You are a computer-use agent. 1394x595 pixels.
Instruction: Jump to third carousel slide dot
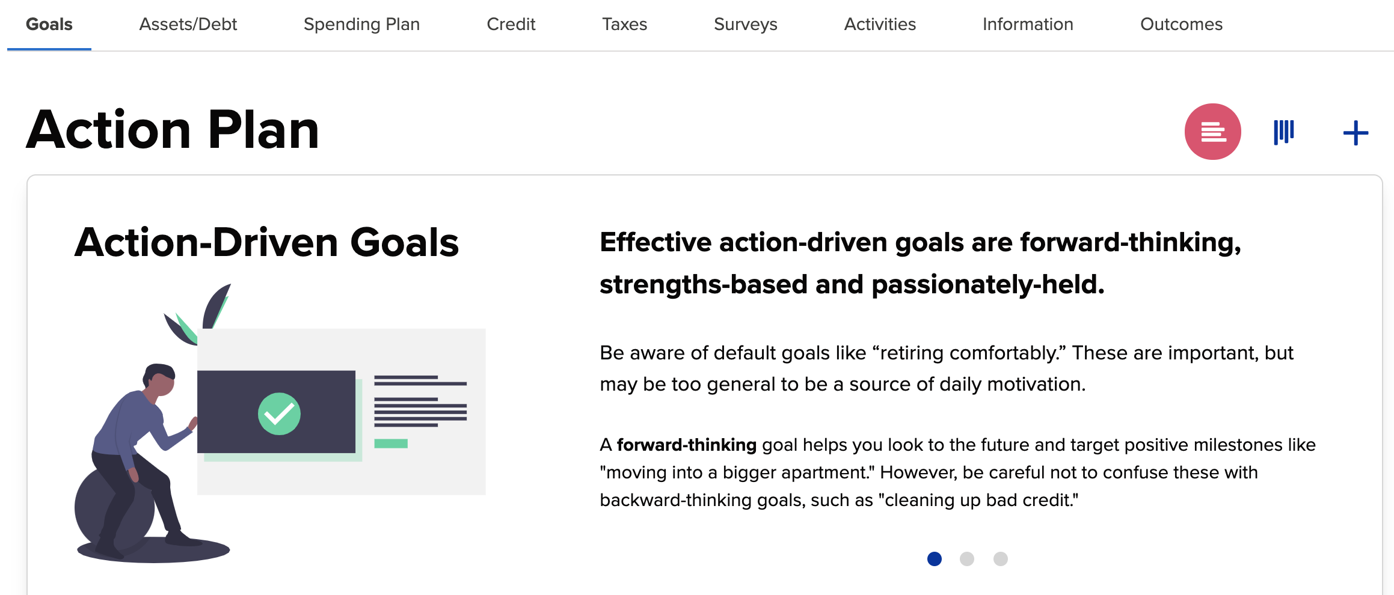pyautogui.click(x=1001, y=559)
